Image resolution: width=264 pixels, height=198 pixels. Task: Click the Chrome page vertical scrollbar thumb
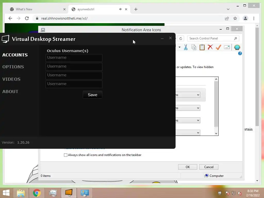point(257,77)
